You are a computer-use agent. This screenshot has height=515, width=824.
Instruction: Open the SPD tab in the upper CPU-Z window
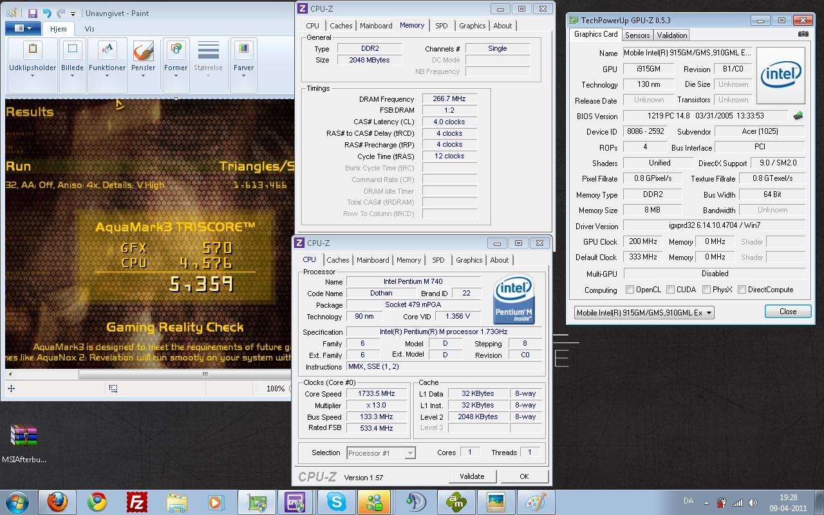441,26
